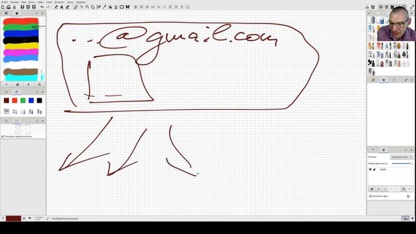
Task: Select the Inking tool
Action: click(99, 7)
